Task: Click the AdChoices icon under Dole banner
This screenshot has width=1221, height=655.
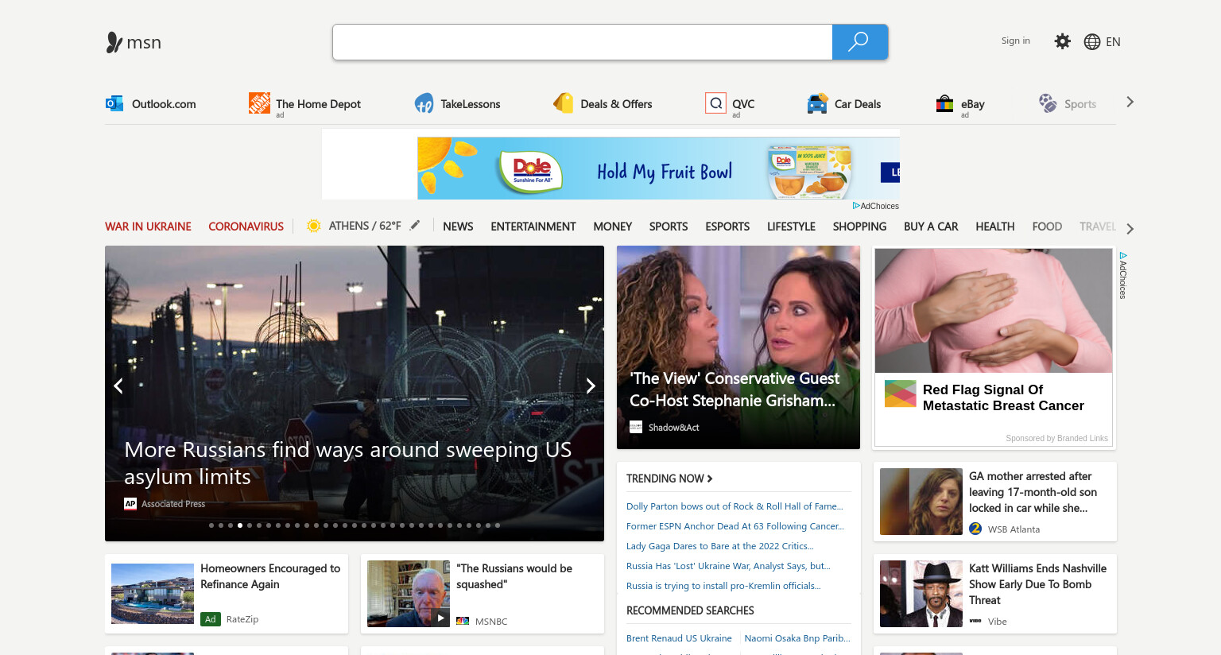Action: pos(856,206)
